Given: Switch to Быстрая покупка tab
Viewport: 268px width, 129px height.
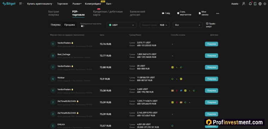Looking at the screenshot, I should pos(54,13).
